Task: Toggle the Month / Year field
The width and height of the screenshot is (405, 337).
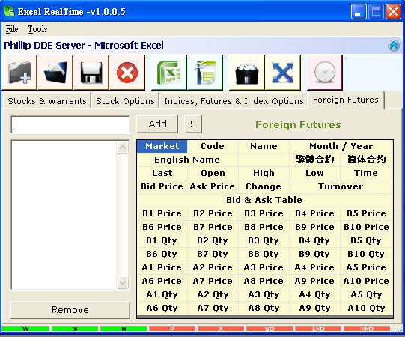Action: pyautogui.click(x=341, y=146)
